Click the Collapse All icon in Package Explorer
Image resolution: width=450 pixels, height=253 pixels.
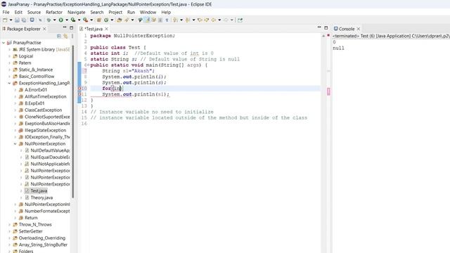59,36
